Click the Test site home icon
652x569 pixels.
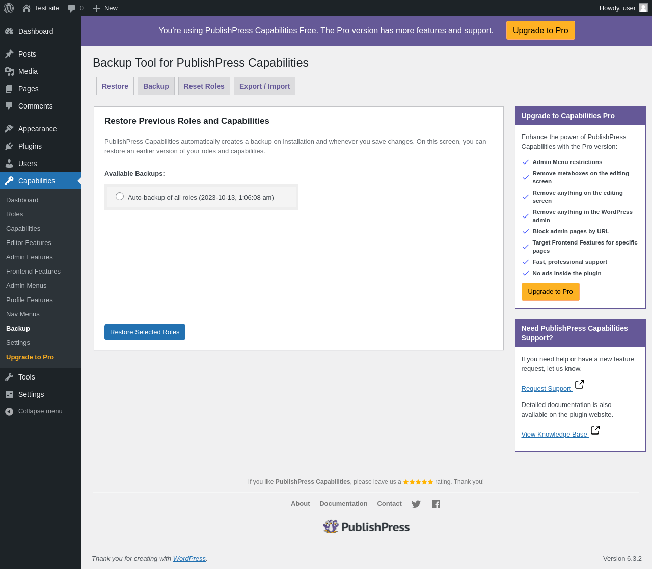click(26, 8)
